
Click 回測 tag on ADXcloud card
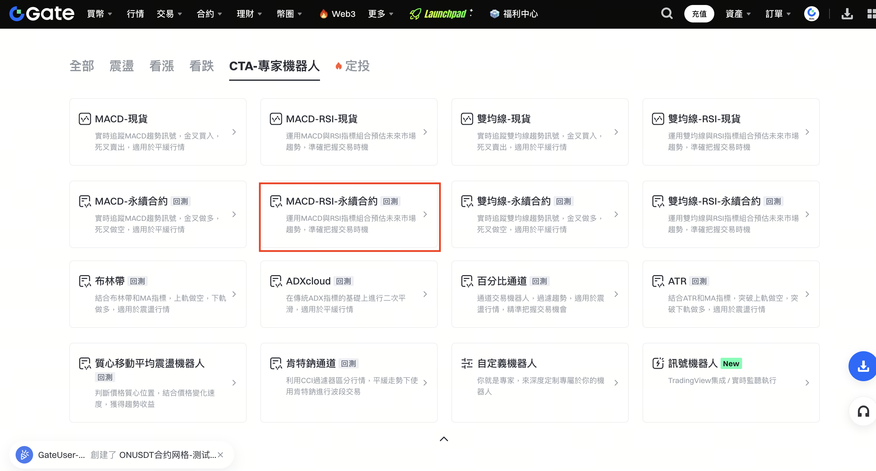click(343, 281)
